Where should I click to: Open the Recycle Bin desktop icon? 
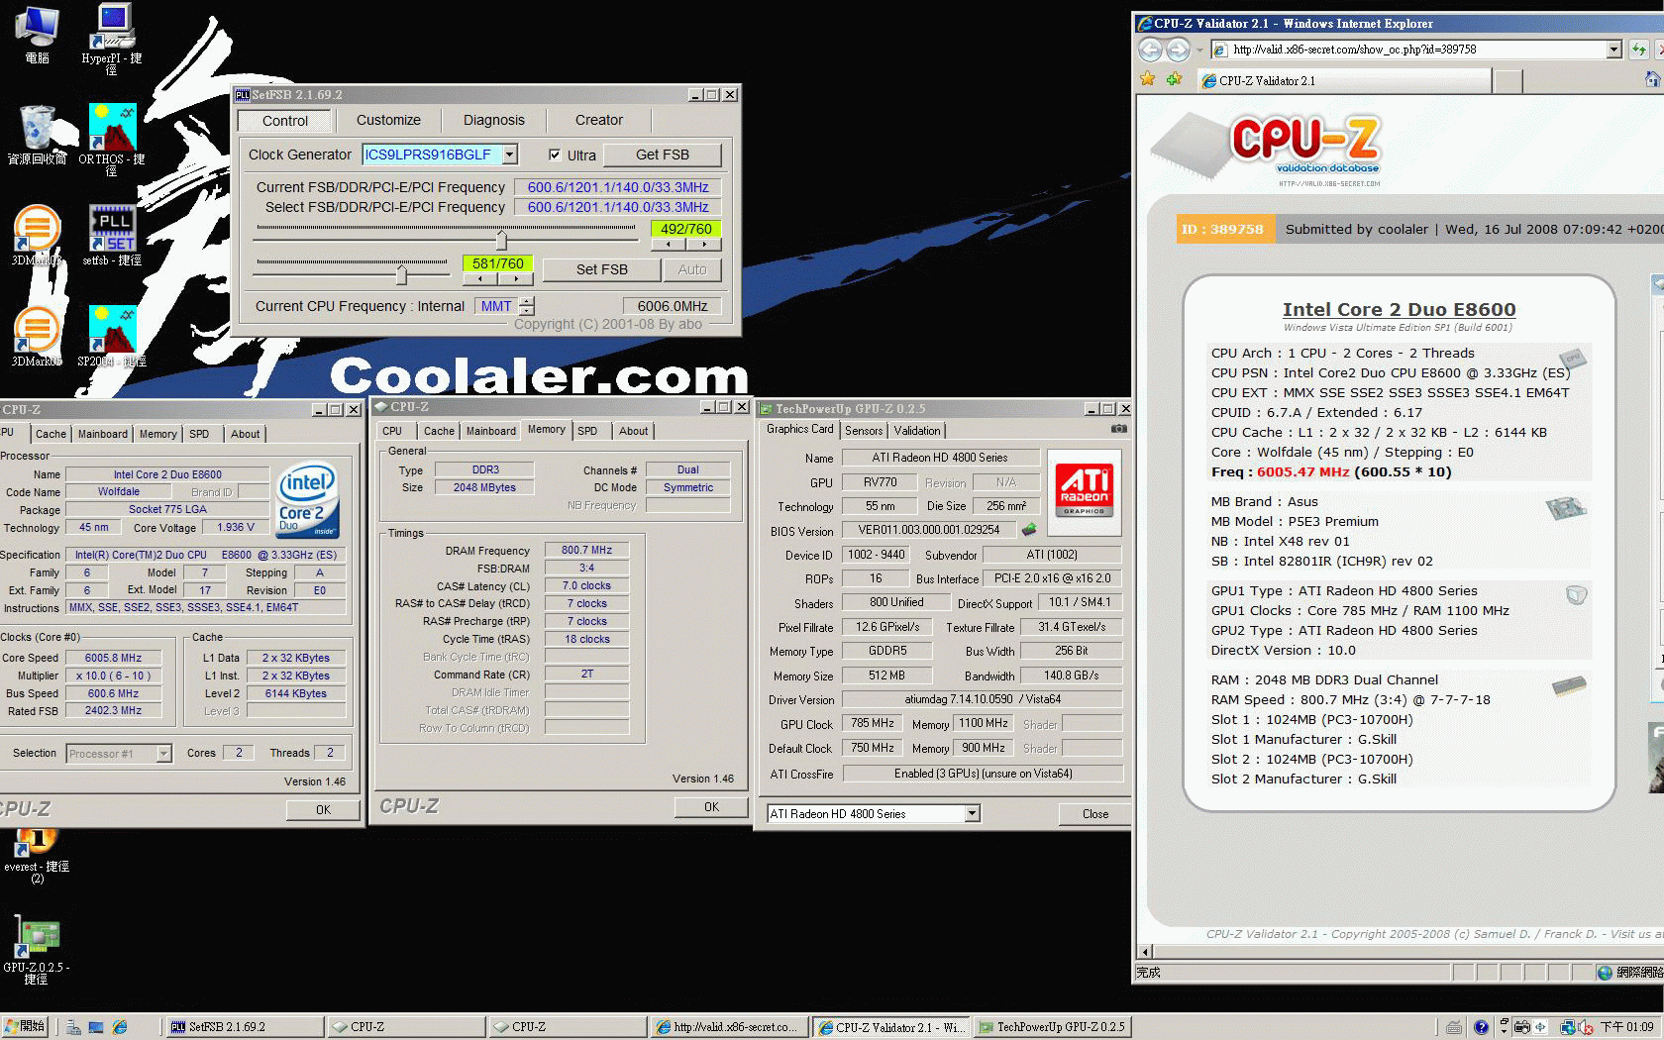37,135
